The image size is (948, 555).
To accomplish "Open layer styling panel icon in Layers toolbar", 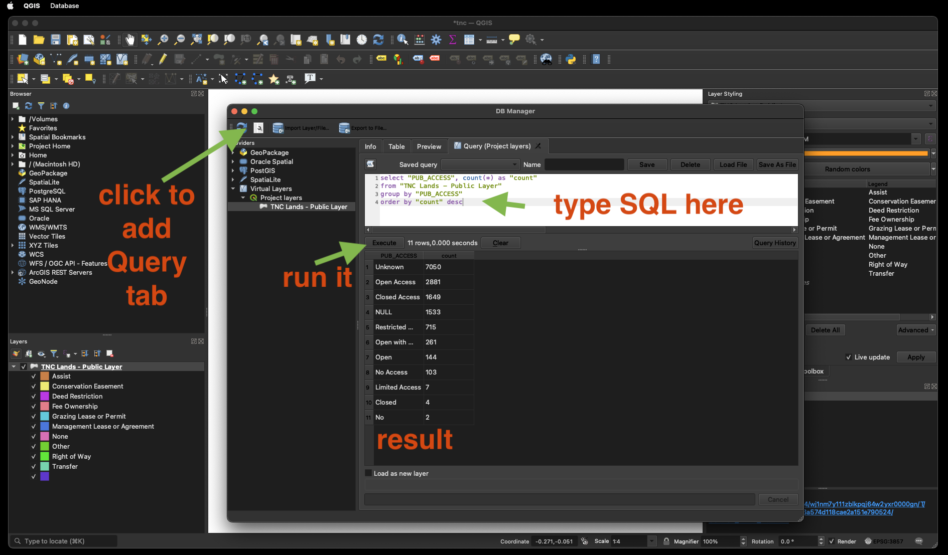I will [x=16, y=353].
